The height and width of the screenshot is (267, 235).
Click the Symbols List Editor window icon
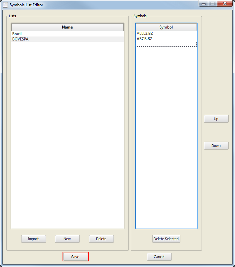5,5
